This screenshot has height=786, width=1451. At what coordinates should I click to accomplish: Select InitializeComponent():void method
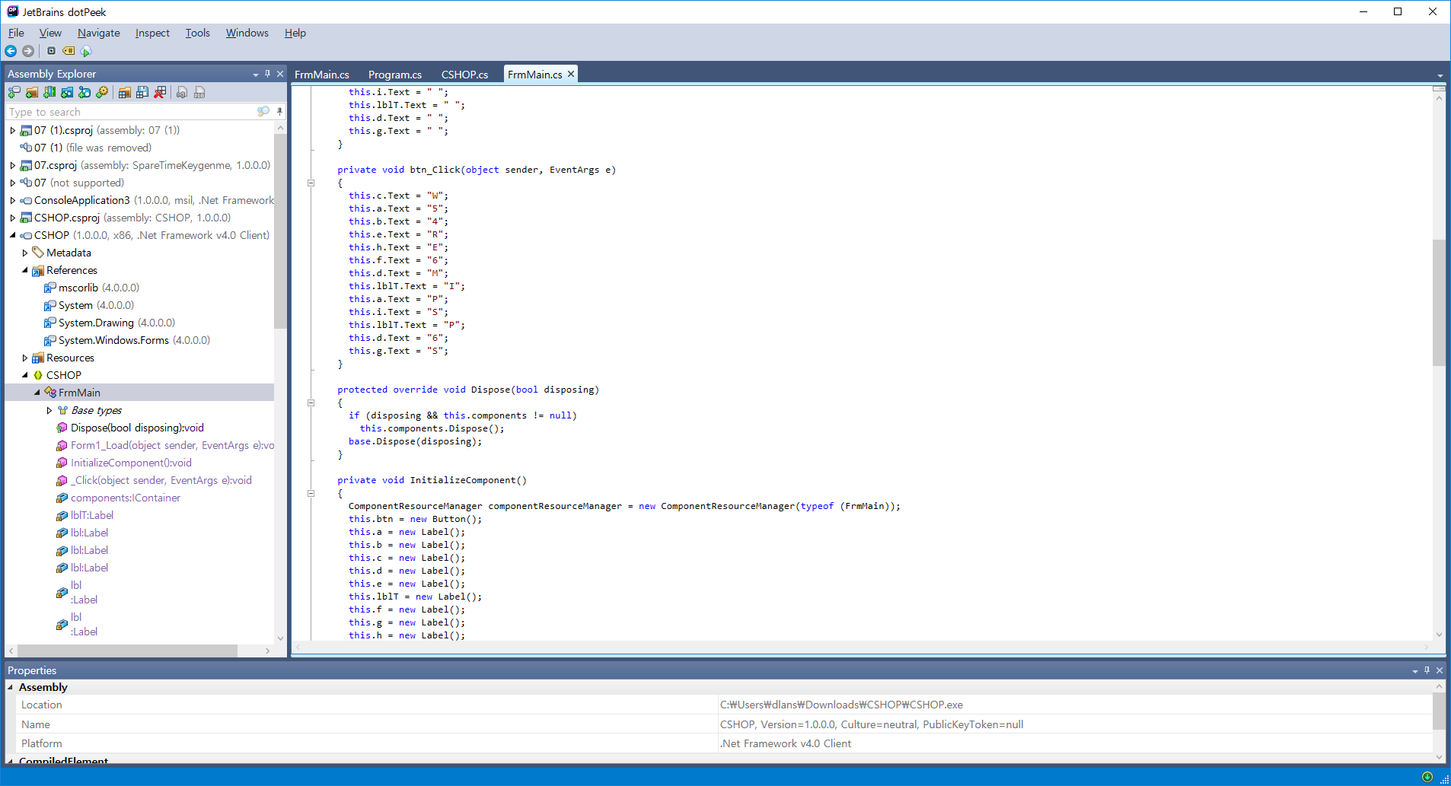pyautogui.click(x=124, y=463)
